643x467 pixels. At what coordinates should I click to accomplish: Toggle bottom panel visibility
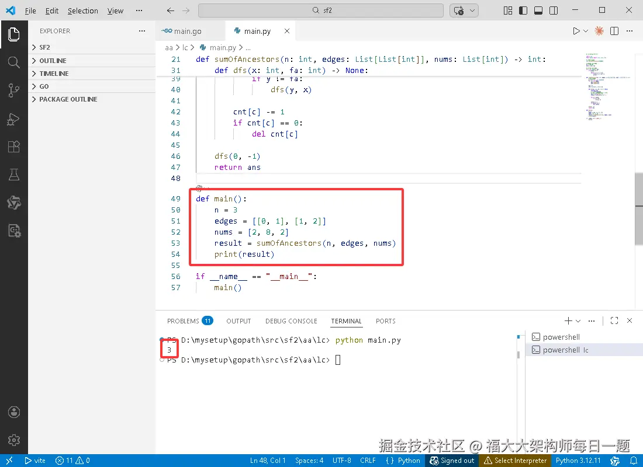pyautogui.click(x=538, y=11)
